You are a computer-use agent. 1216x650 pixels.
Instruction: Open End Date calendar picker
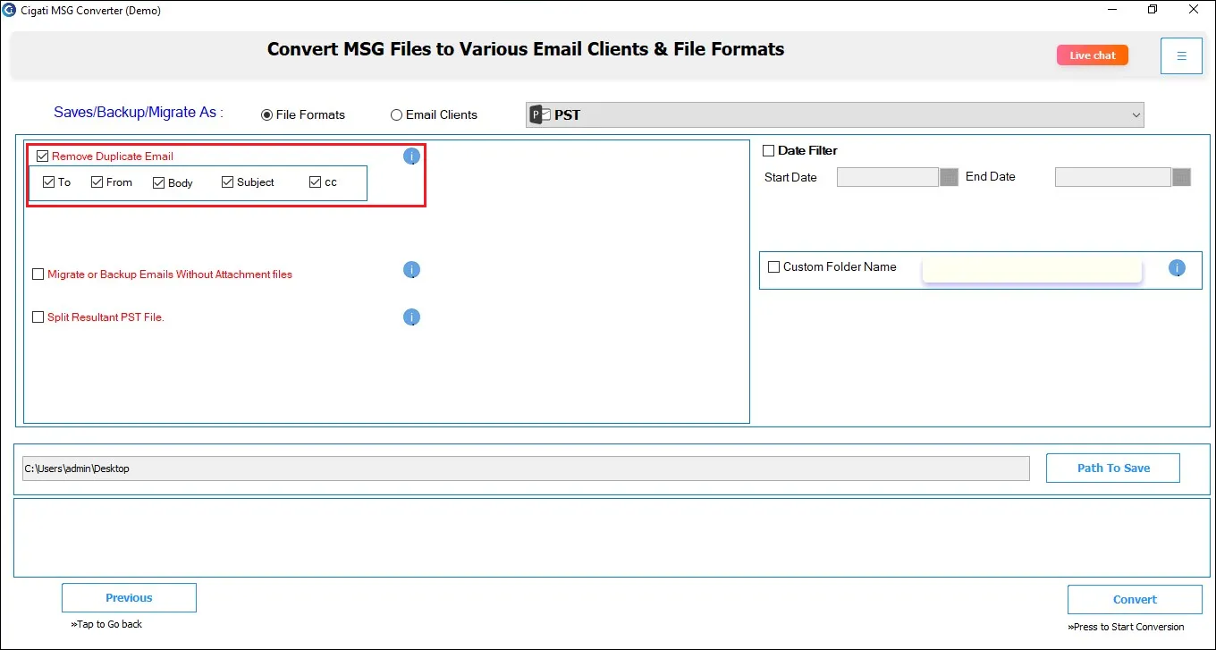[x=1181, y=177]
